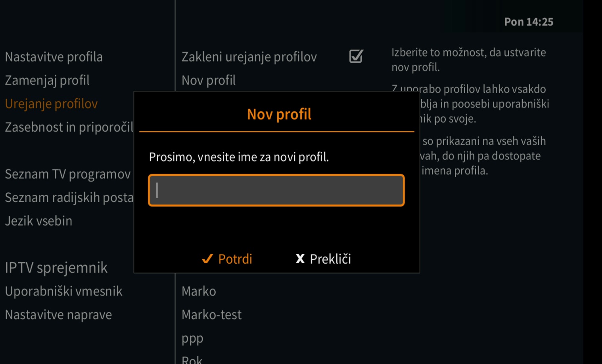
Task: Open Nastavitve profila menu item
Action: coord(54,57)
